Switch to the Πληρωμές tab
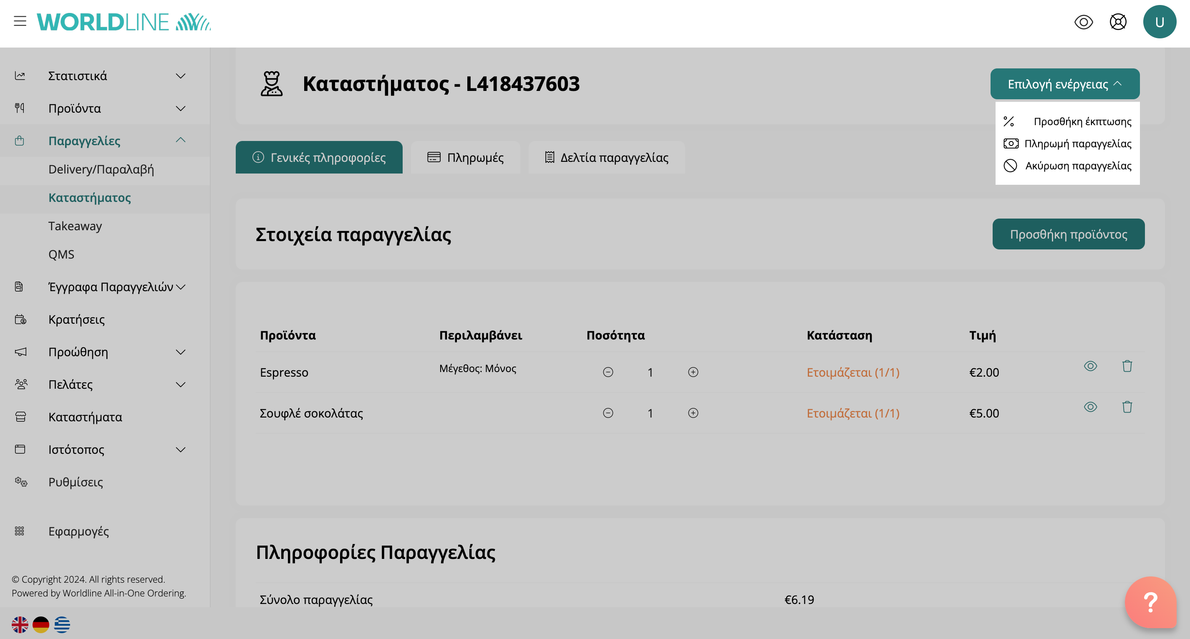The image size is (1190, 639). coord(465,157)
